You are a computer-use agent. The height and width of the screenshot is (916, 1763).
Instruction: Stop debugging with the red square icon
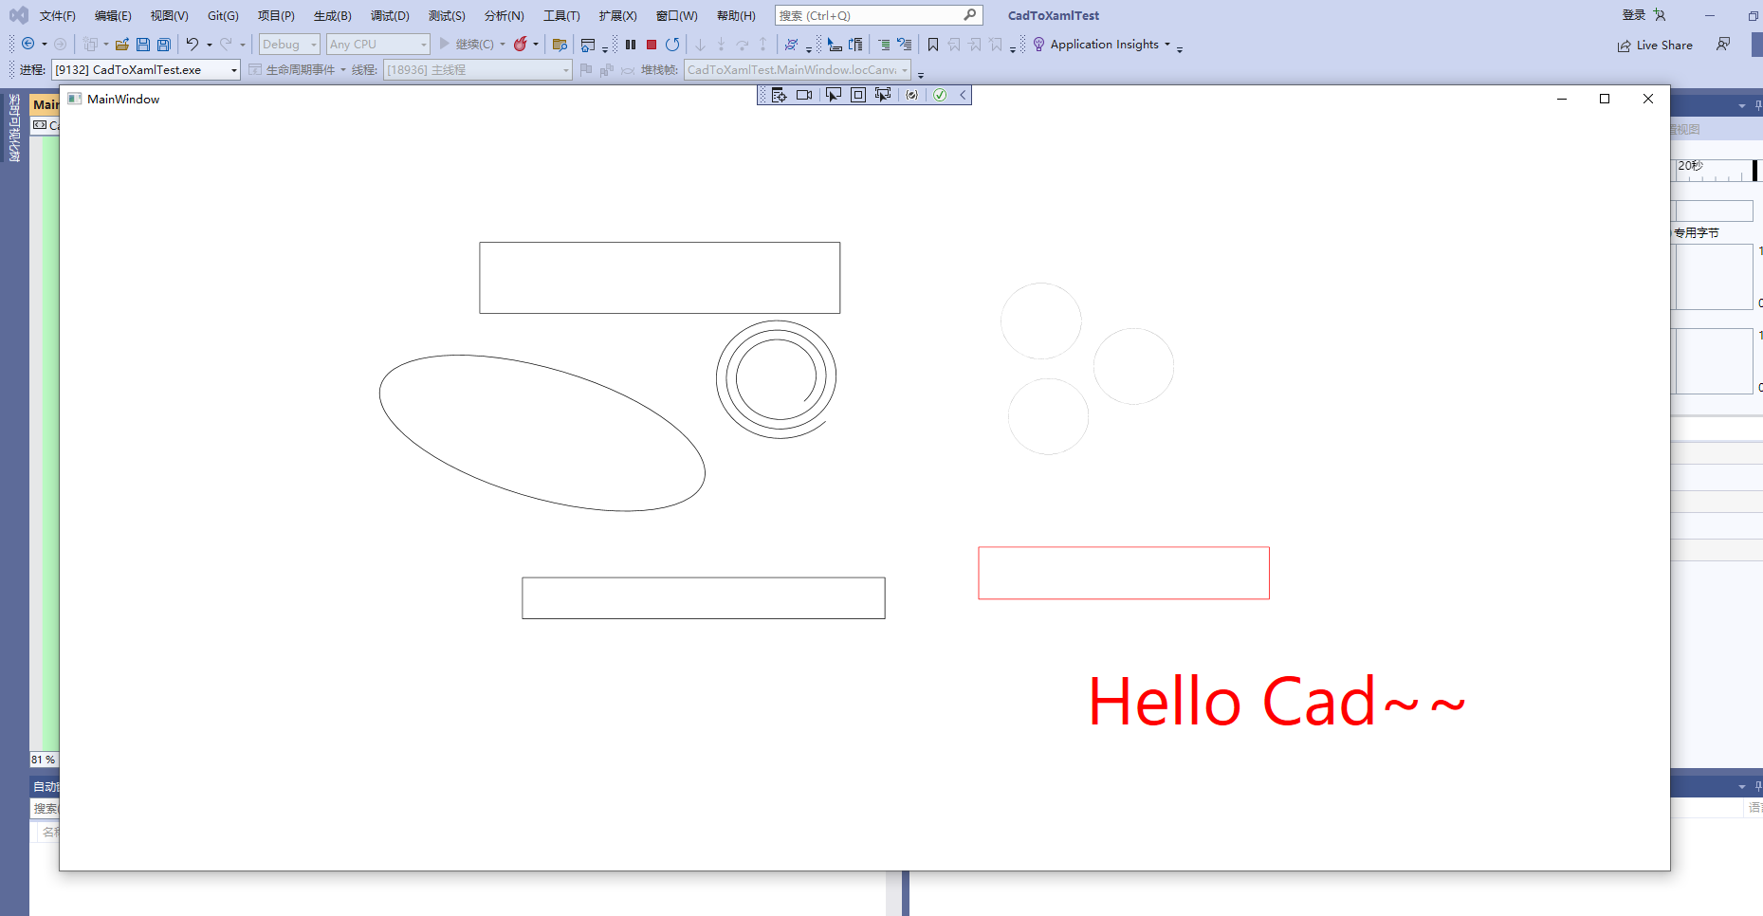click(x=651, y=44)
